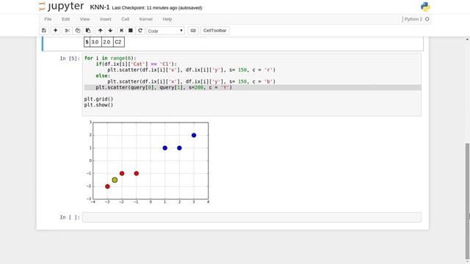Screen dimensions: 470x264
Task: Open the Edit menu
Action: [x=65, y=19]
